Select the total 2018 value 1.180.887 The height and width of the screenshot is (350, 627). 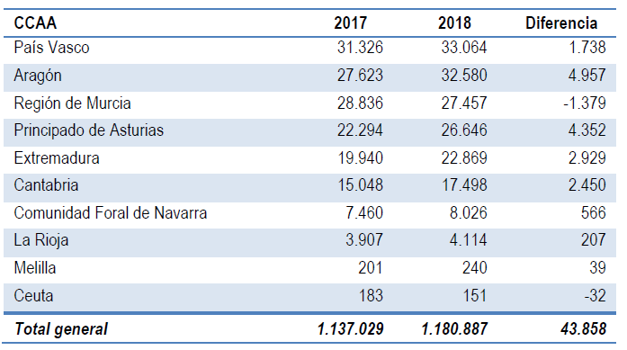(454, 329)
